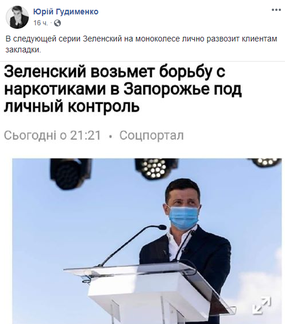285x324 pixels.
Task: Click the microphone tip in the photo
Action: [162, 227]
